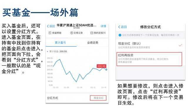This screenshot has height=108, width=192.
Task: Click 修改分红方式 page title
Action: 150,27
